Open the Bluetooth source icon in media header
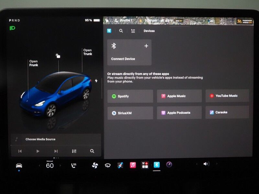This screenshot has width=259, height=194. click(x=109, y=31)
